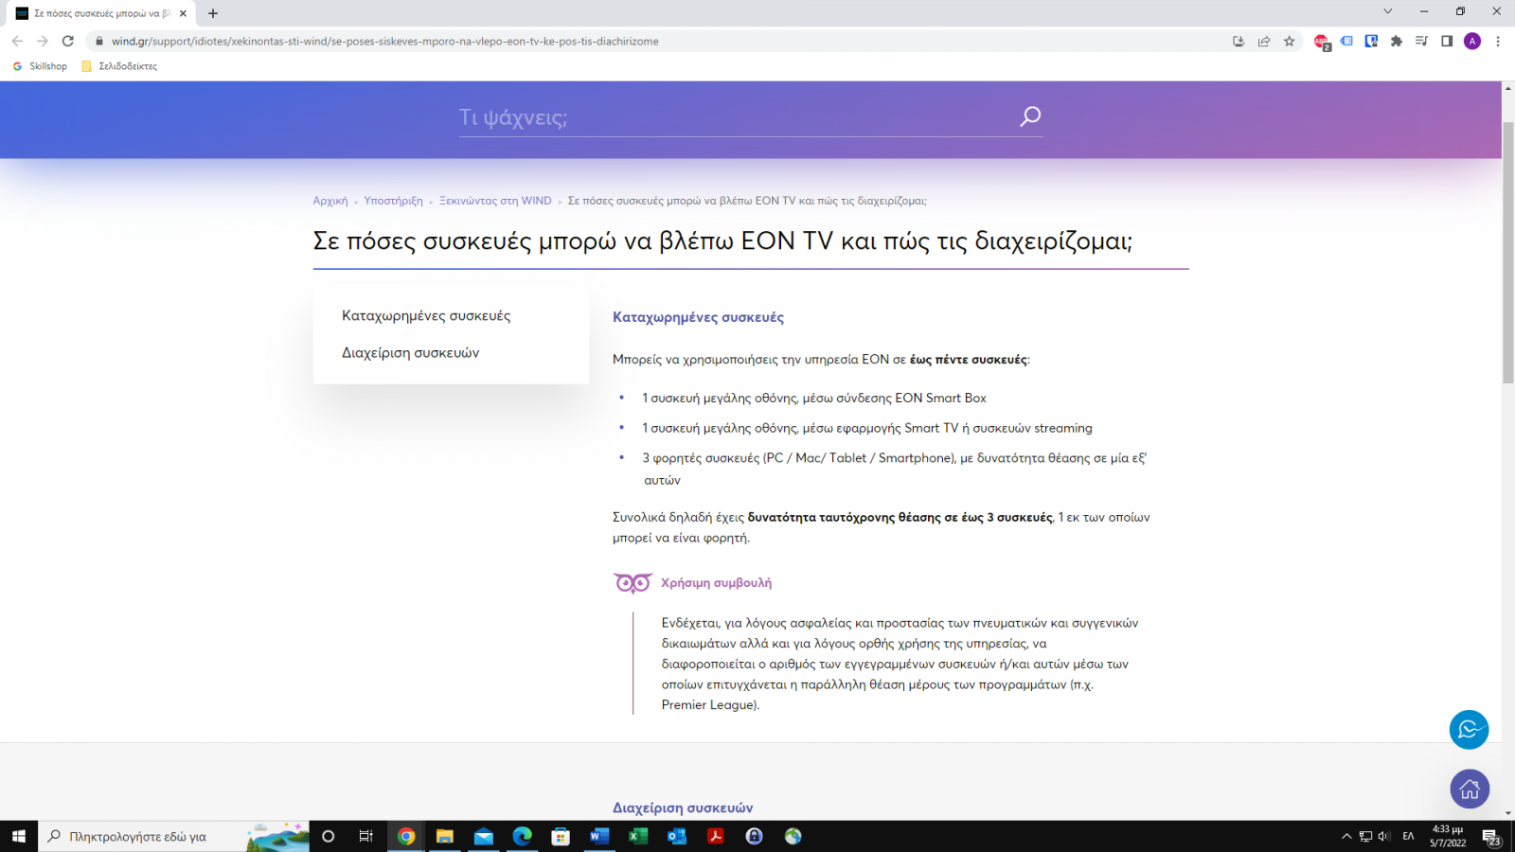Click the Windows taskbar search box
The width and height of the screenshot is (1515, 852).
click(174, 836)
